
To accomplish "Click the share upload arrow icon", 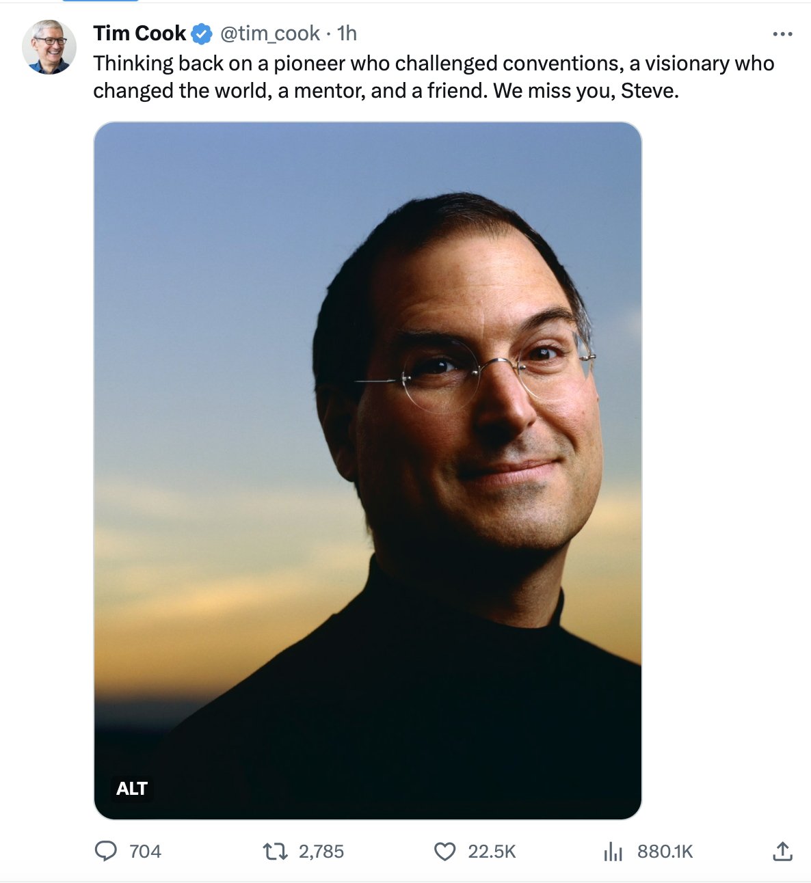I will 782,851.
